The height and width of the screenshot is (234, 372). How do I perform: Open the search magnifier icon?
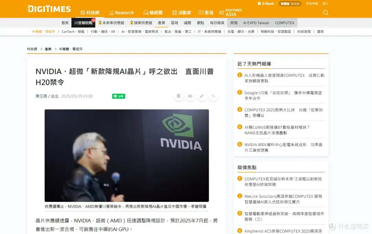[x=325, y=12]
